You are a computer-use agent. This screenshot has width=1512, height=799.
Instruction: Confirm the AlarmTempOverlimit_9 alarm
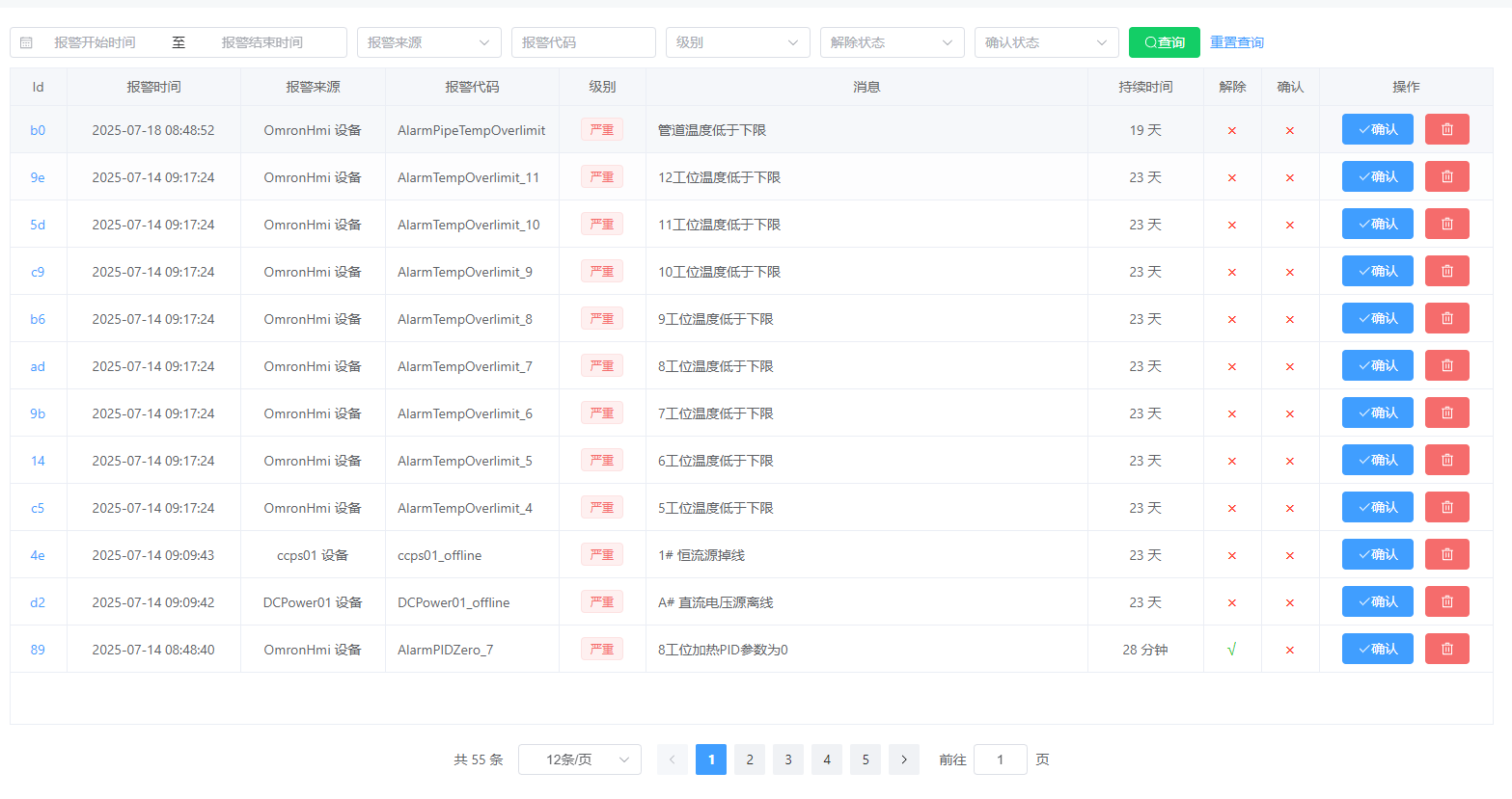pos(1377,271)
